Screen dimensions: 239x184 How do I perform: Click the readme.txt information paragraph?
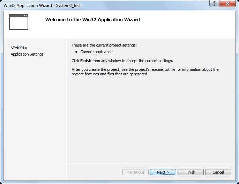(x=145, y=72)
